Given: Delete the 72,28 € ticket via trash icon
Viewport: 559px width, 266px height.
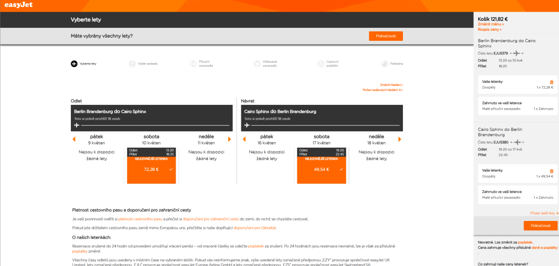Looking at the screenshot, I should tap(552, 82).
